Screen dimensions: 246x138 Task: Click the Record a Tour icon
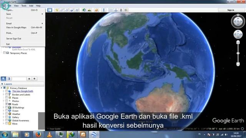tap(77, 10)
